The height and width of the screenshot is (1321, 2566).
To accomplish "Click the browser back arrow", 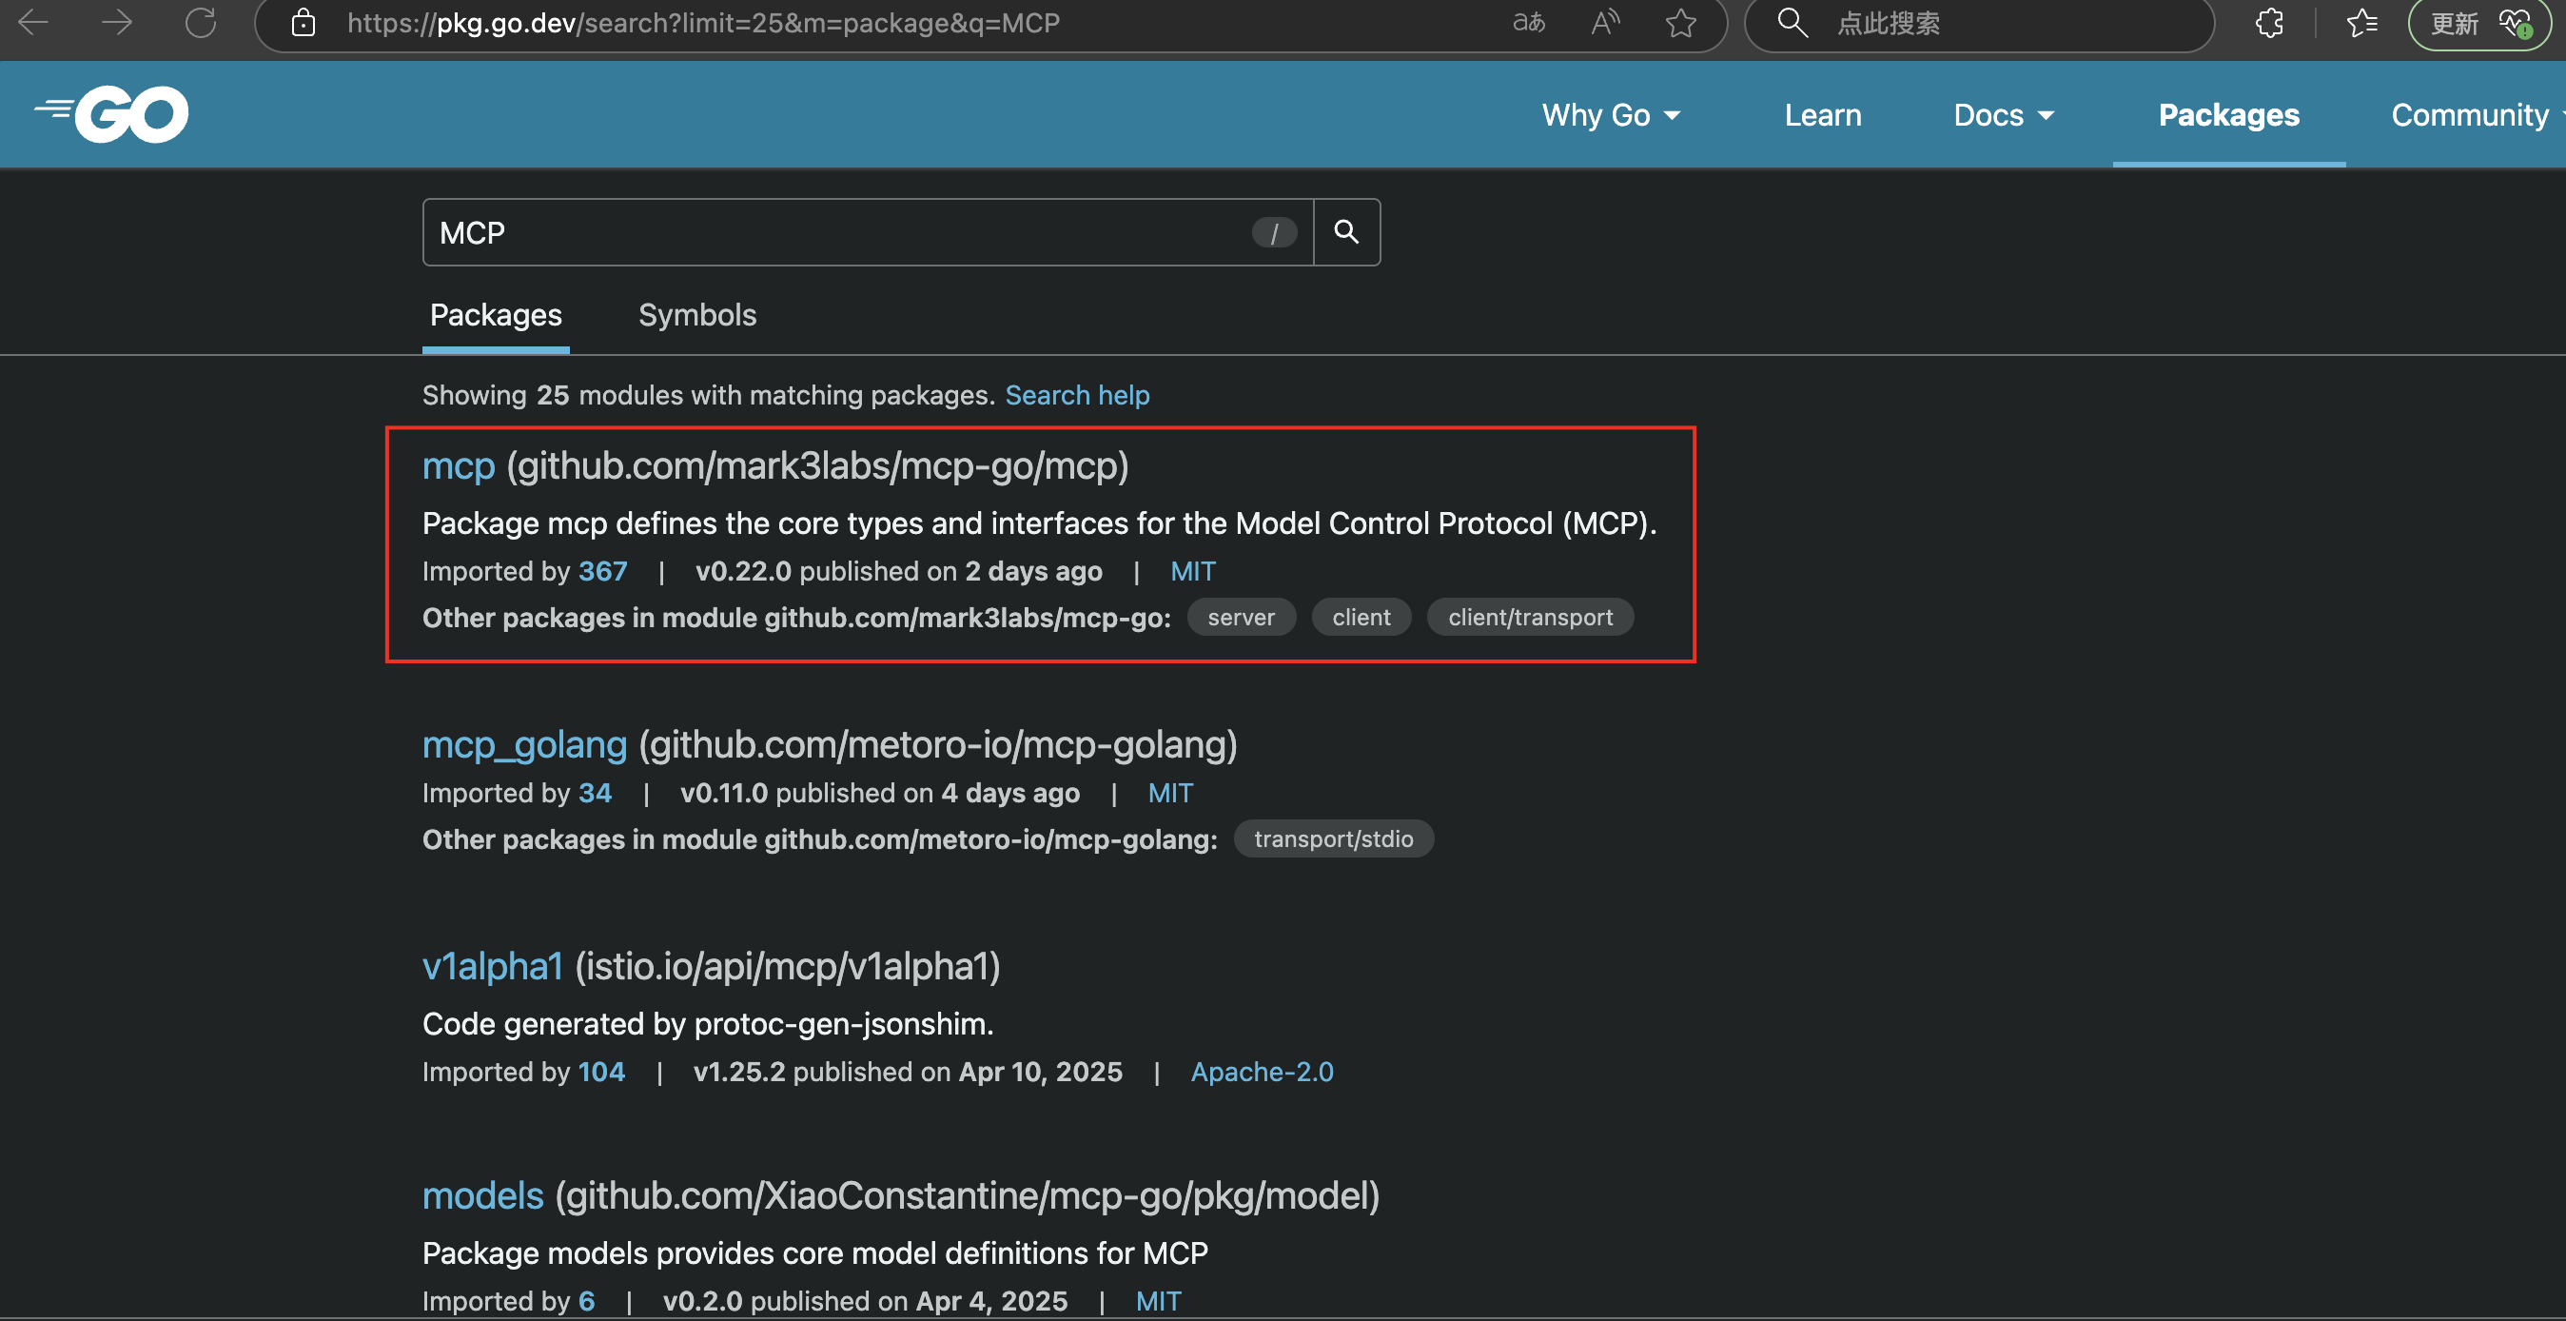I will point(33,23).
